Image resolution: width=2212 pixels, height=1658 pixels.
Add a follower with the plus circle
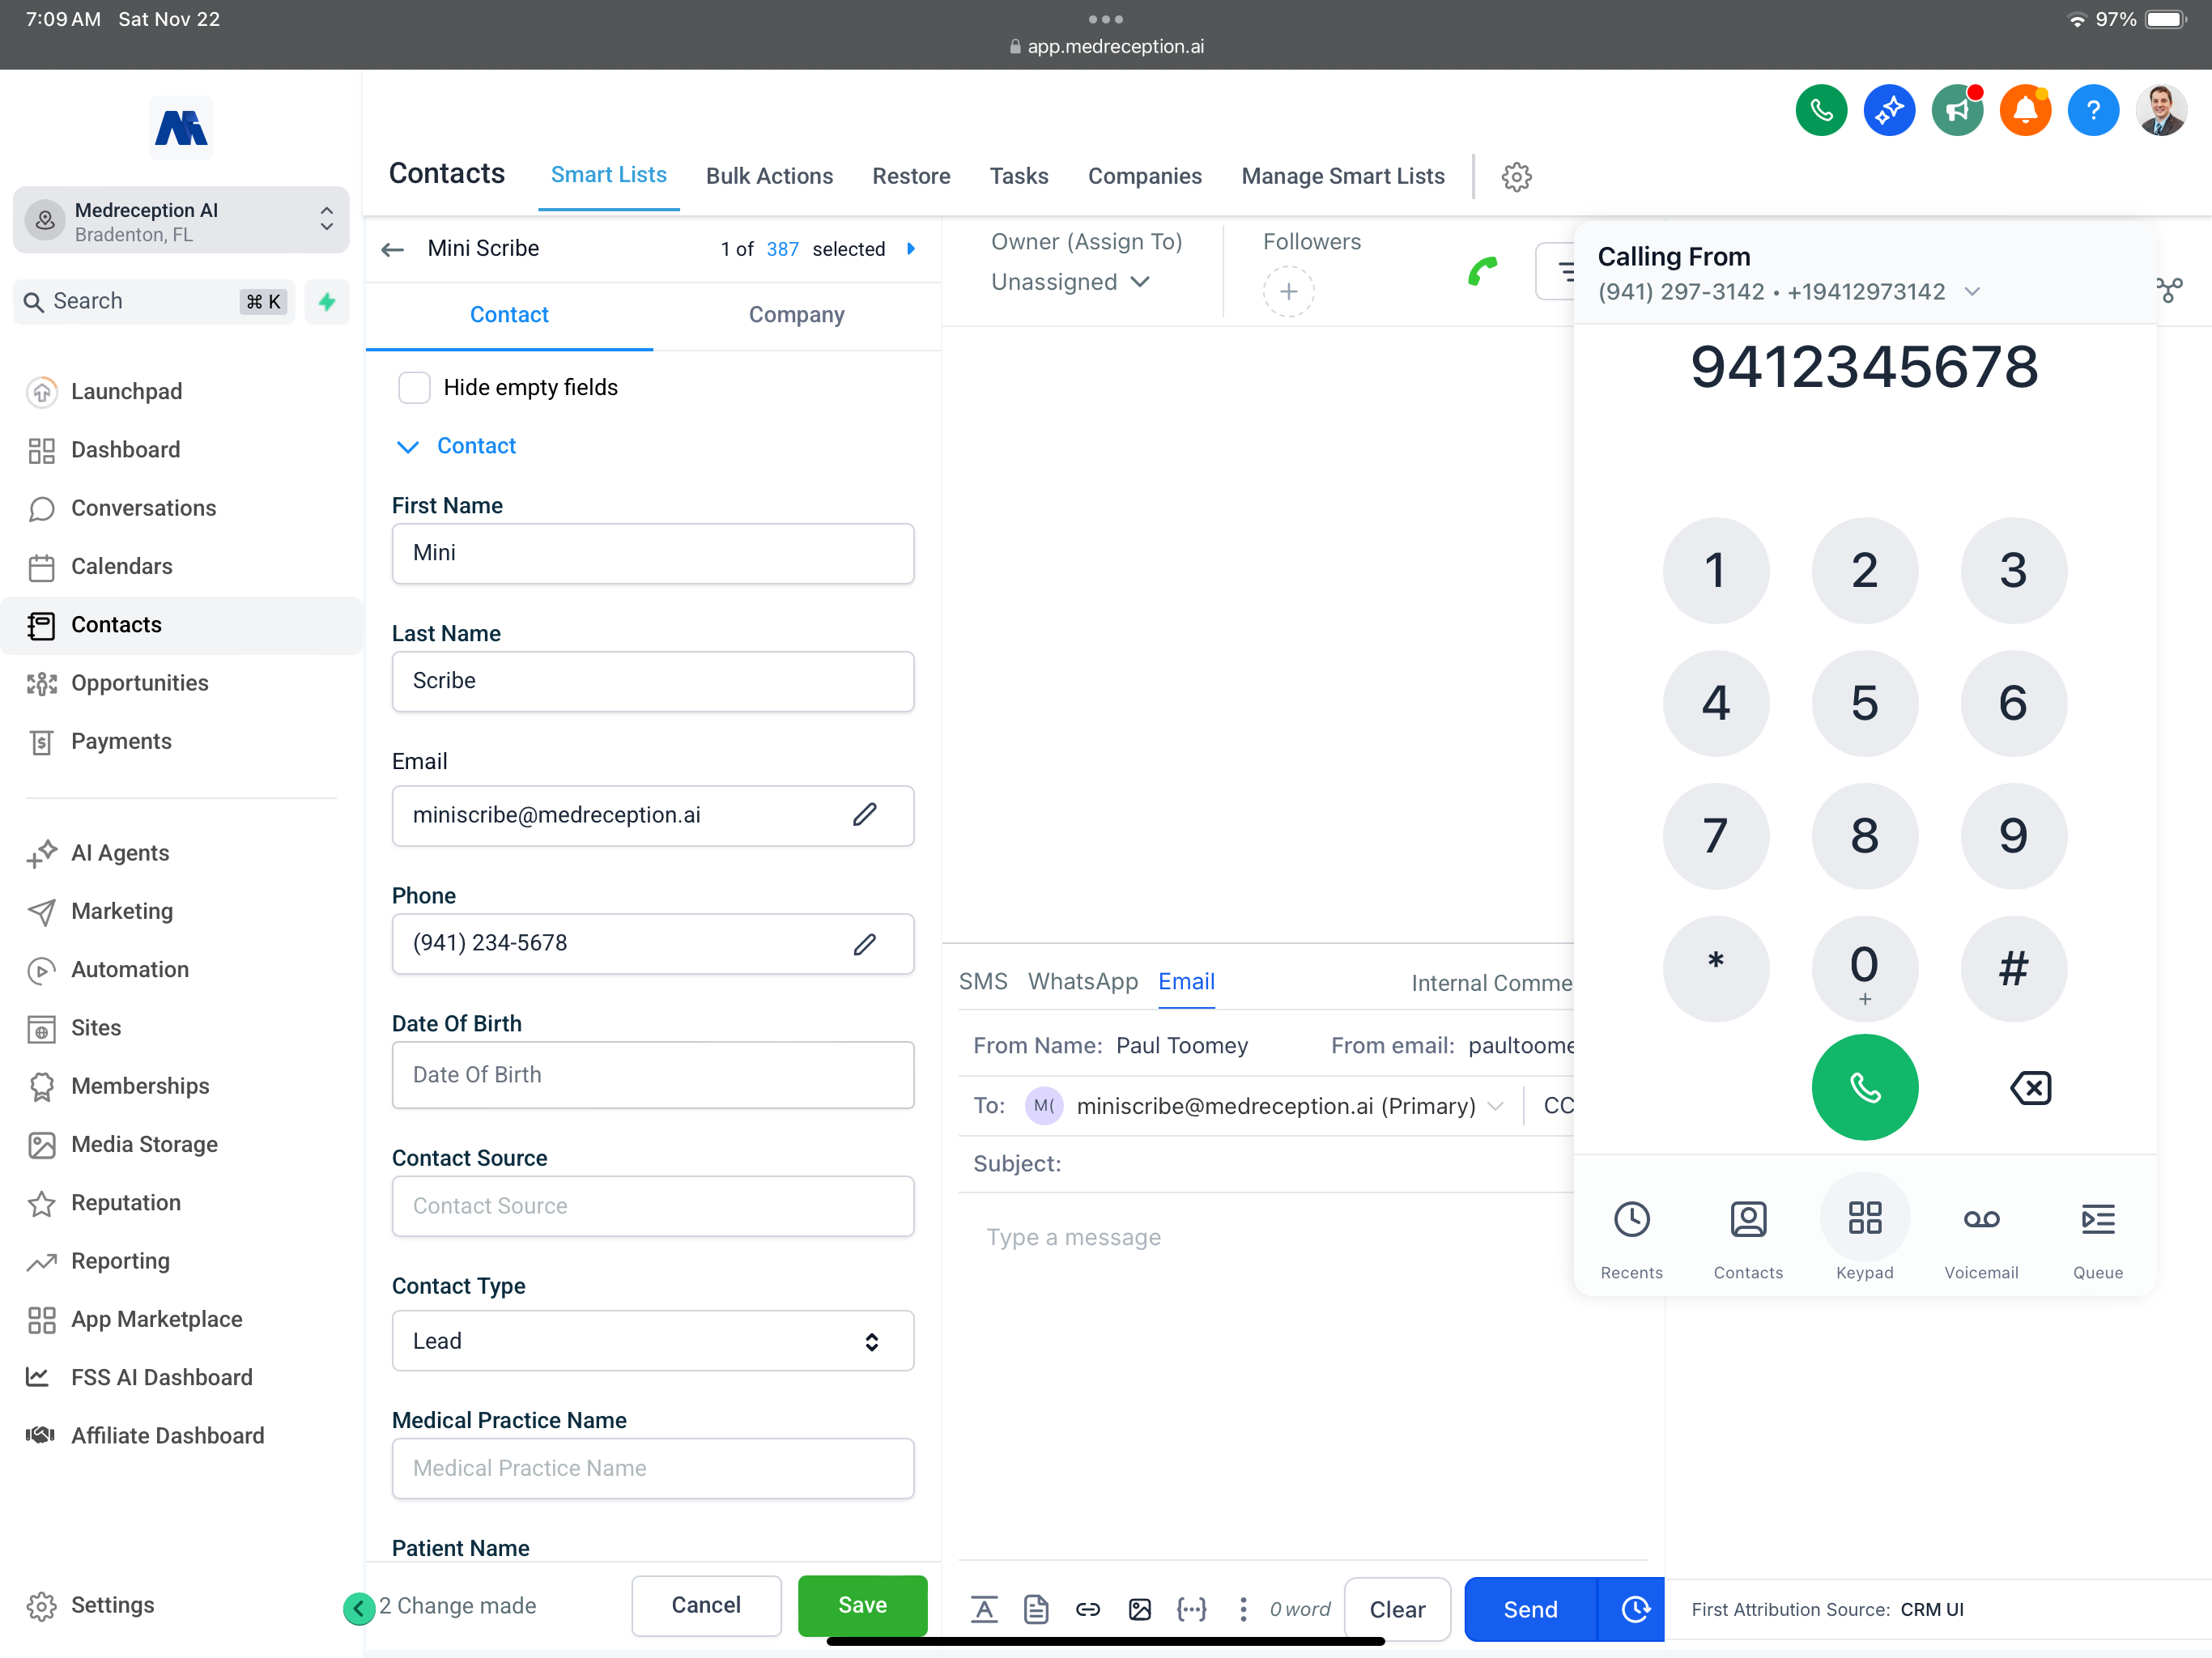click(x=1288, y=292)
